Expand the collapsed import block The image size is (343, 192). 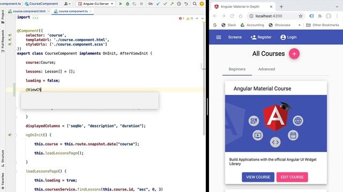coord(35,17)
